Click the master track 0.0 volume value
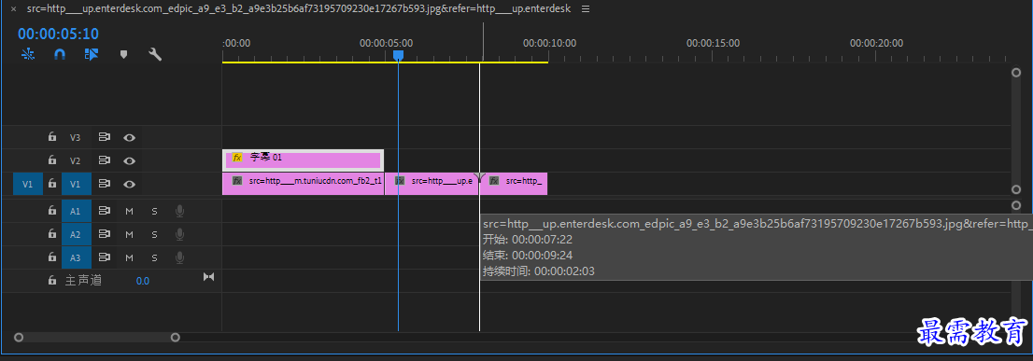The height and width of the screenshot is (361, 1033). [142, 281]
